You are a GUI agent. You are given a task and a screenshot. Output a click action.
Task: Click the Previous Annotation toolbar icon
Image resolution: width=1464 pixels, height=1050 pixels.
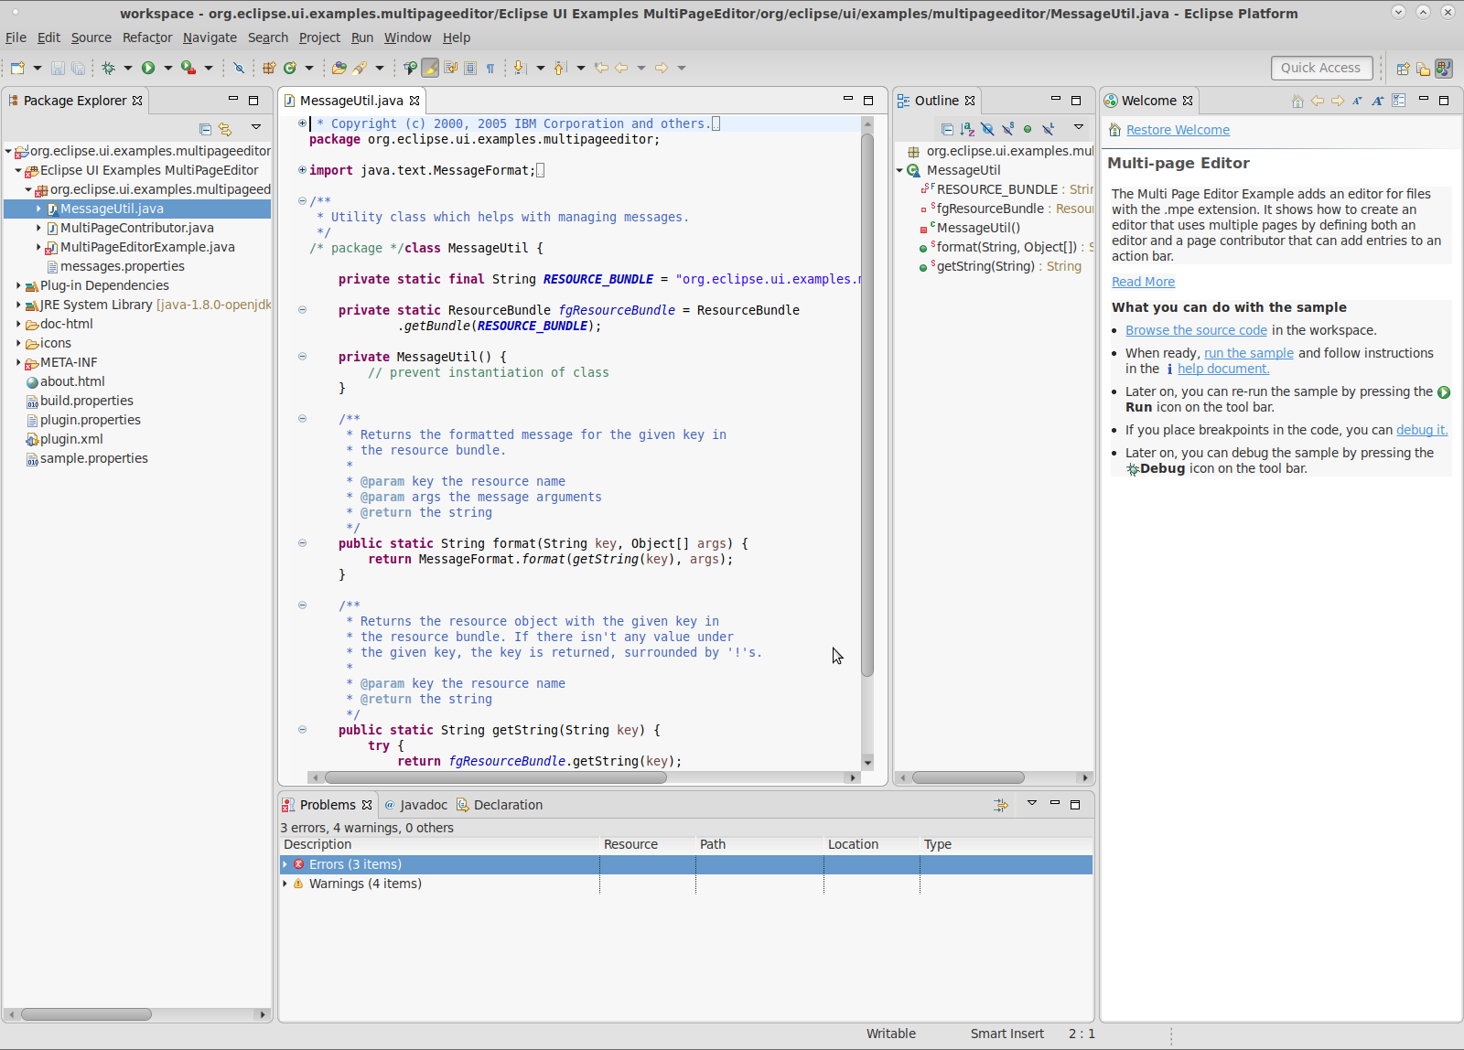[560, 68]
